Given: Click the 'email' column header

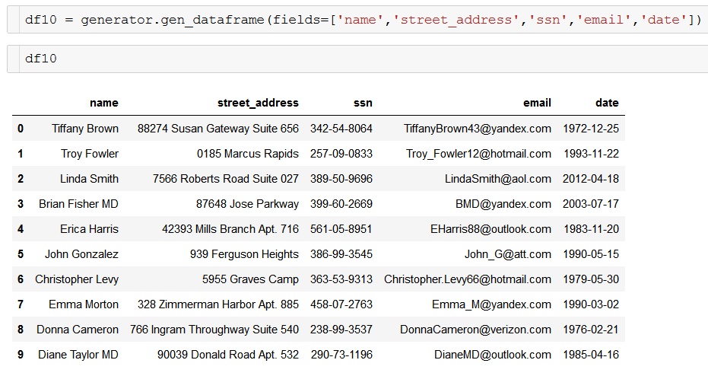Looking at the screenshot, I should click(537, 103).
